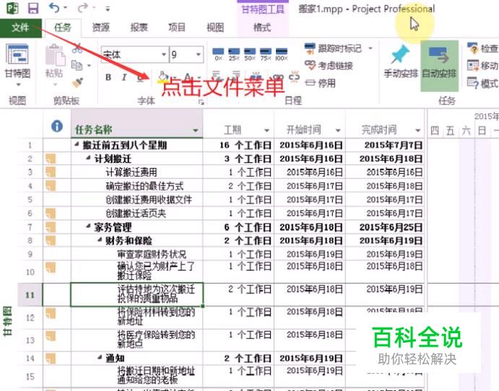Open the font name dropdown
Screen dimensions: 499x391
pos(164,54)
